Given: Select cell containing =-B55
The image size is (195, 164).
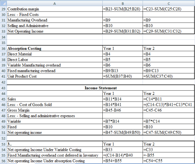Looking at the screenshot, I should click(169, 155).
